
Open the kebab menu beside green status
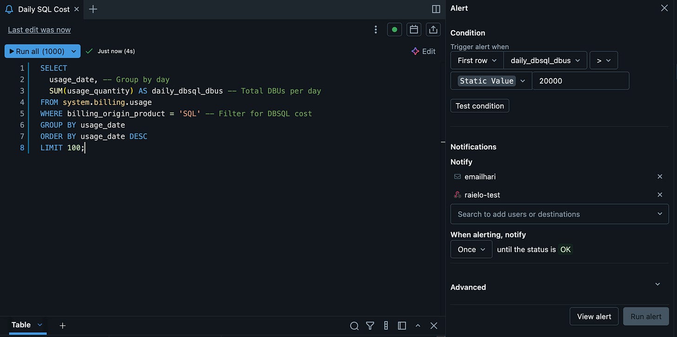[x=376, y=30]
